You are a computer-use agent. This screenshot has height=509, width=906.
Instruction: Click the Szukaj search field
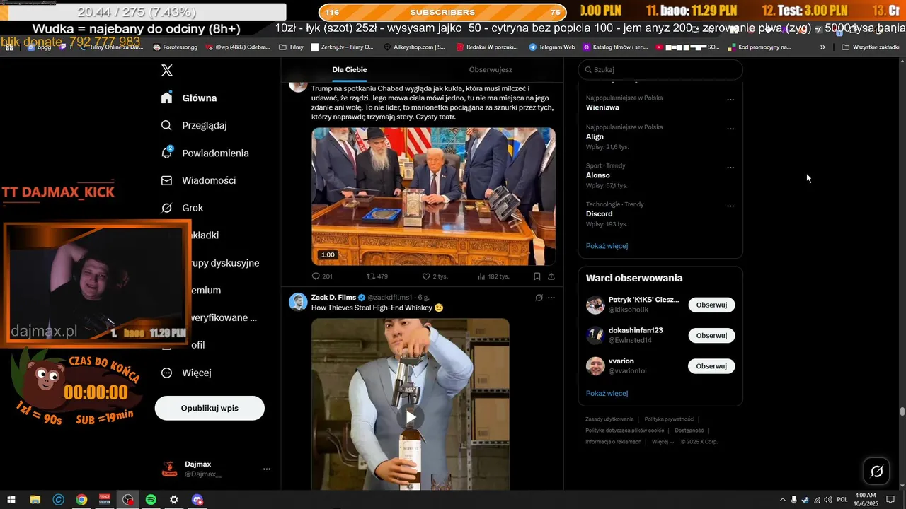pos(660,69)
